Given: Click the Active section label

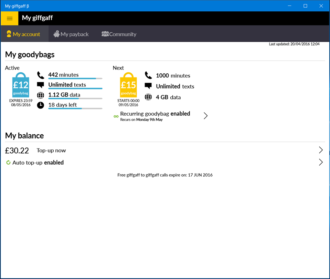Looking at the screenshot, I should 12,68.
